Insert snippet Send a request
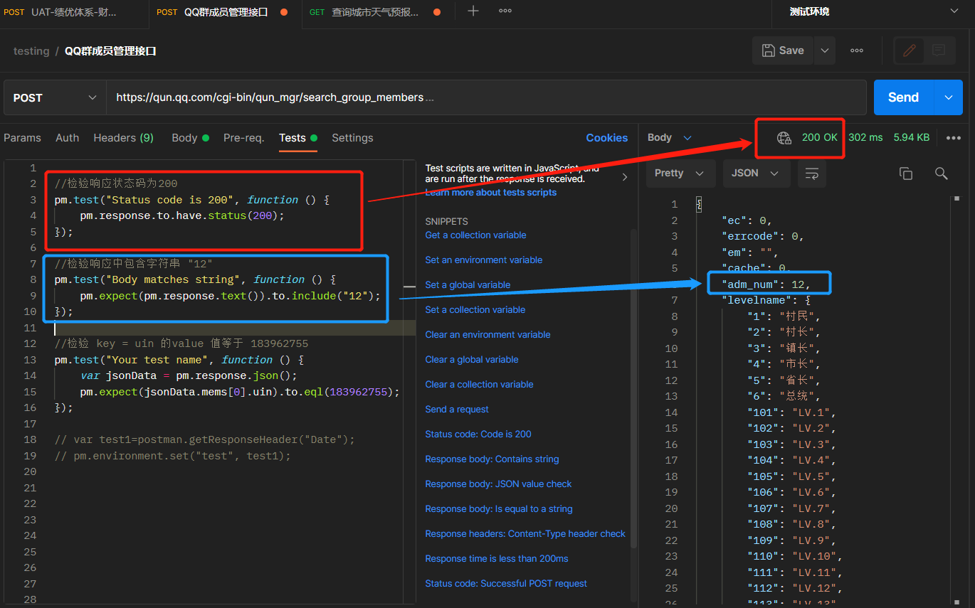Image resolution: width=975 pixels, height=608 pixels. (x=457, y=410)
